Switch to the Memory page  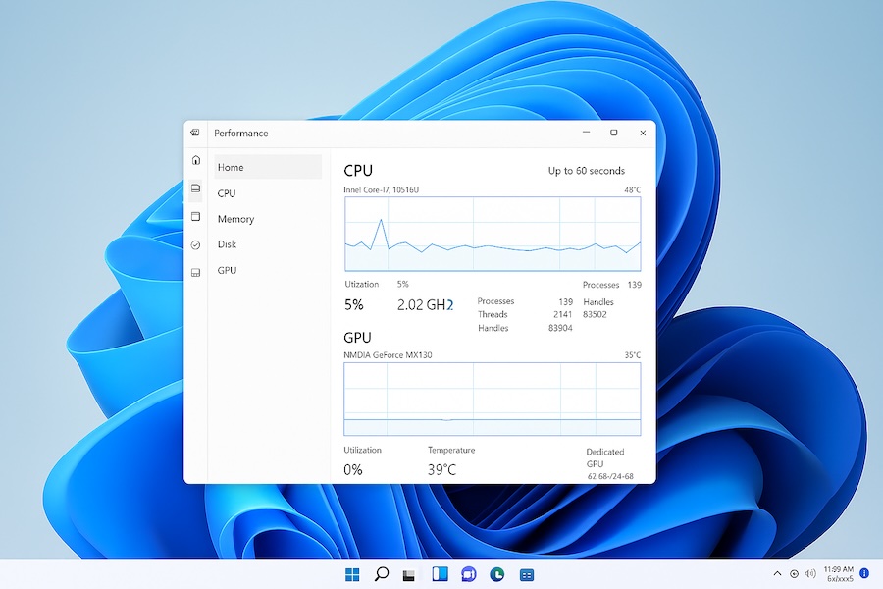pos(235,219)
